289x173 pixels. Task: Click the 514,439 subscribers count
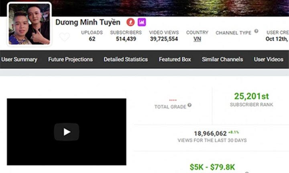pos(126,39)
